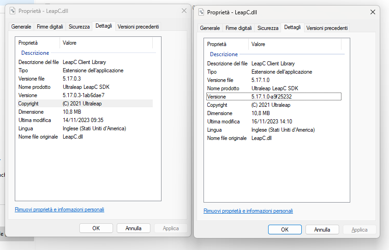The width and height of the screenshot is (389, 250).
Task: Switch to Sicurezza tab in right window
Action: [268, 28]
